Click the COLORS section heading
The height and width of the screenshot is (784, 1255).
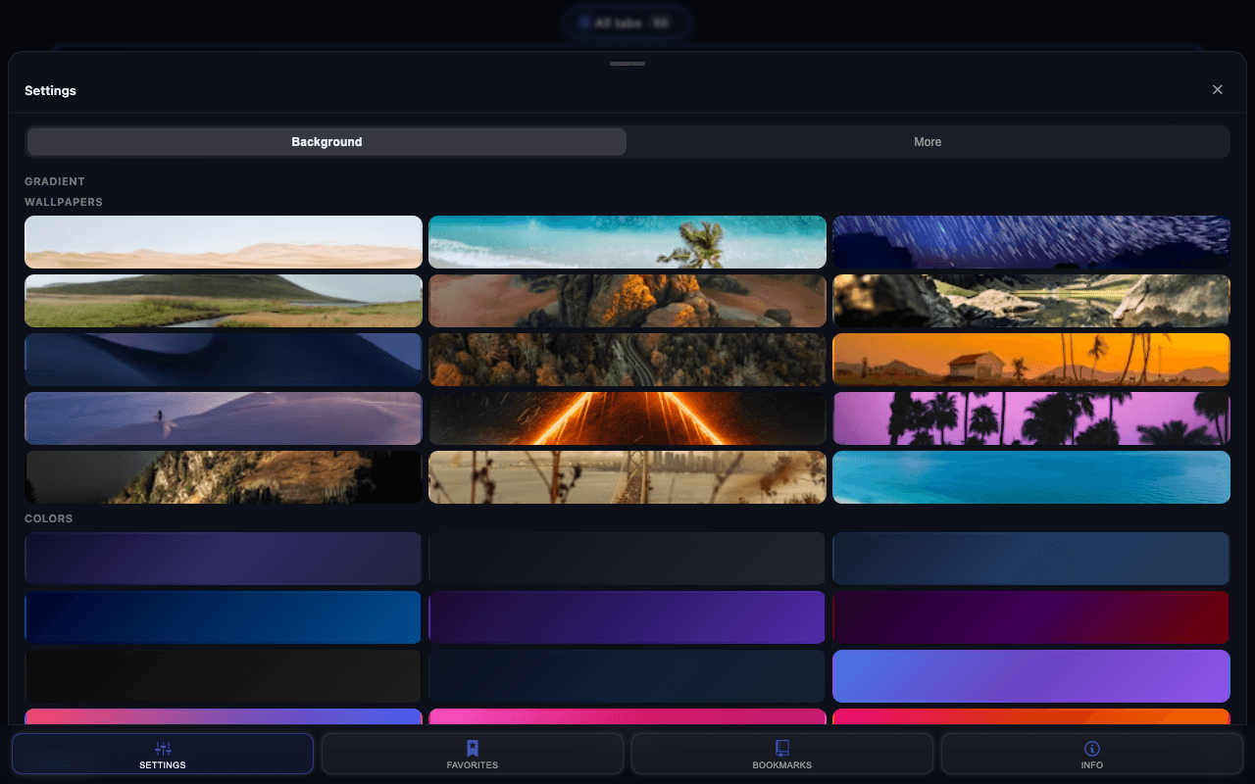49,518
